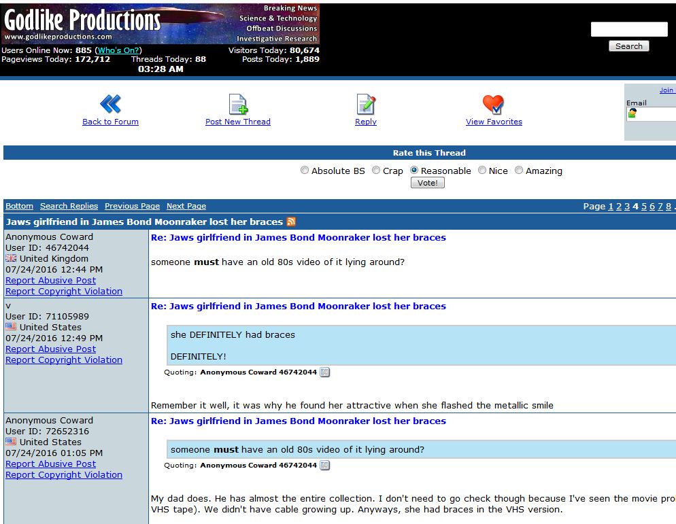Screen dimensions: 676x524
Task: Select the Reasonable rating option
Action: pos(414,170)
